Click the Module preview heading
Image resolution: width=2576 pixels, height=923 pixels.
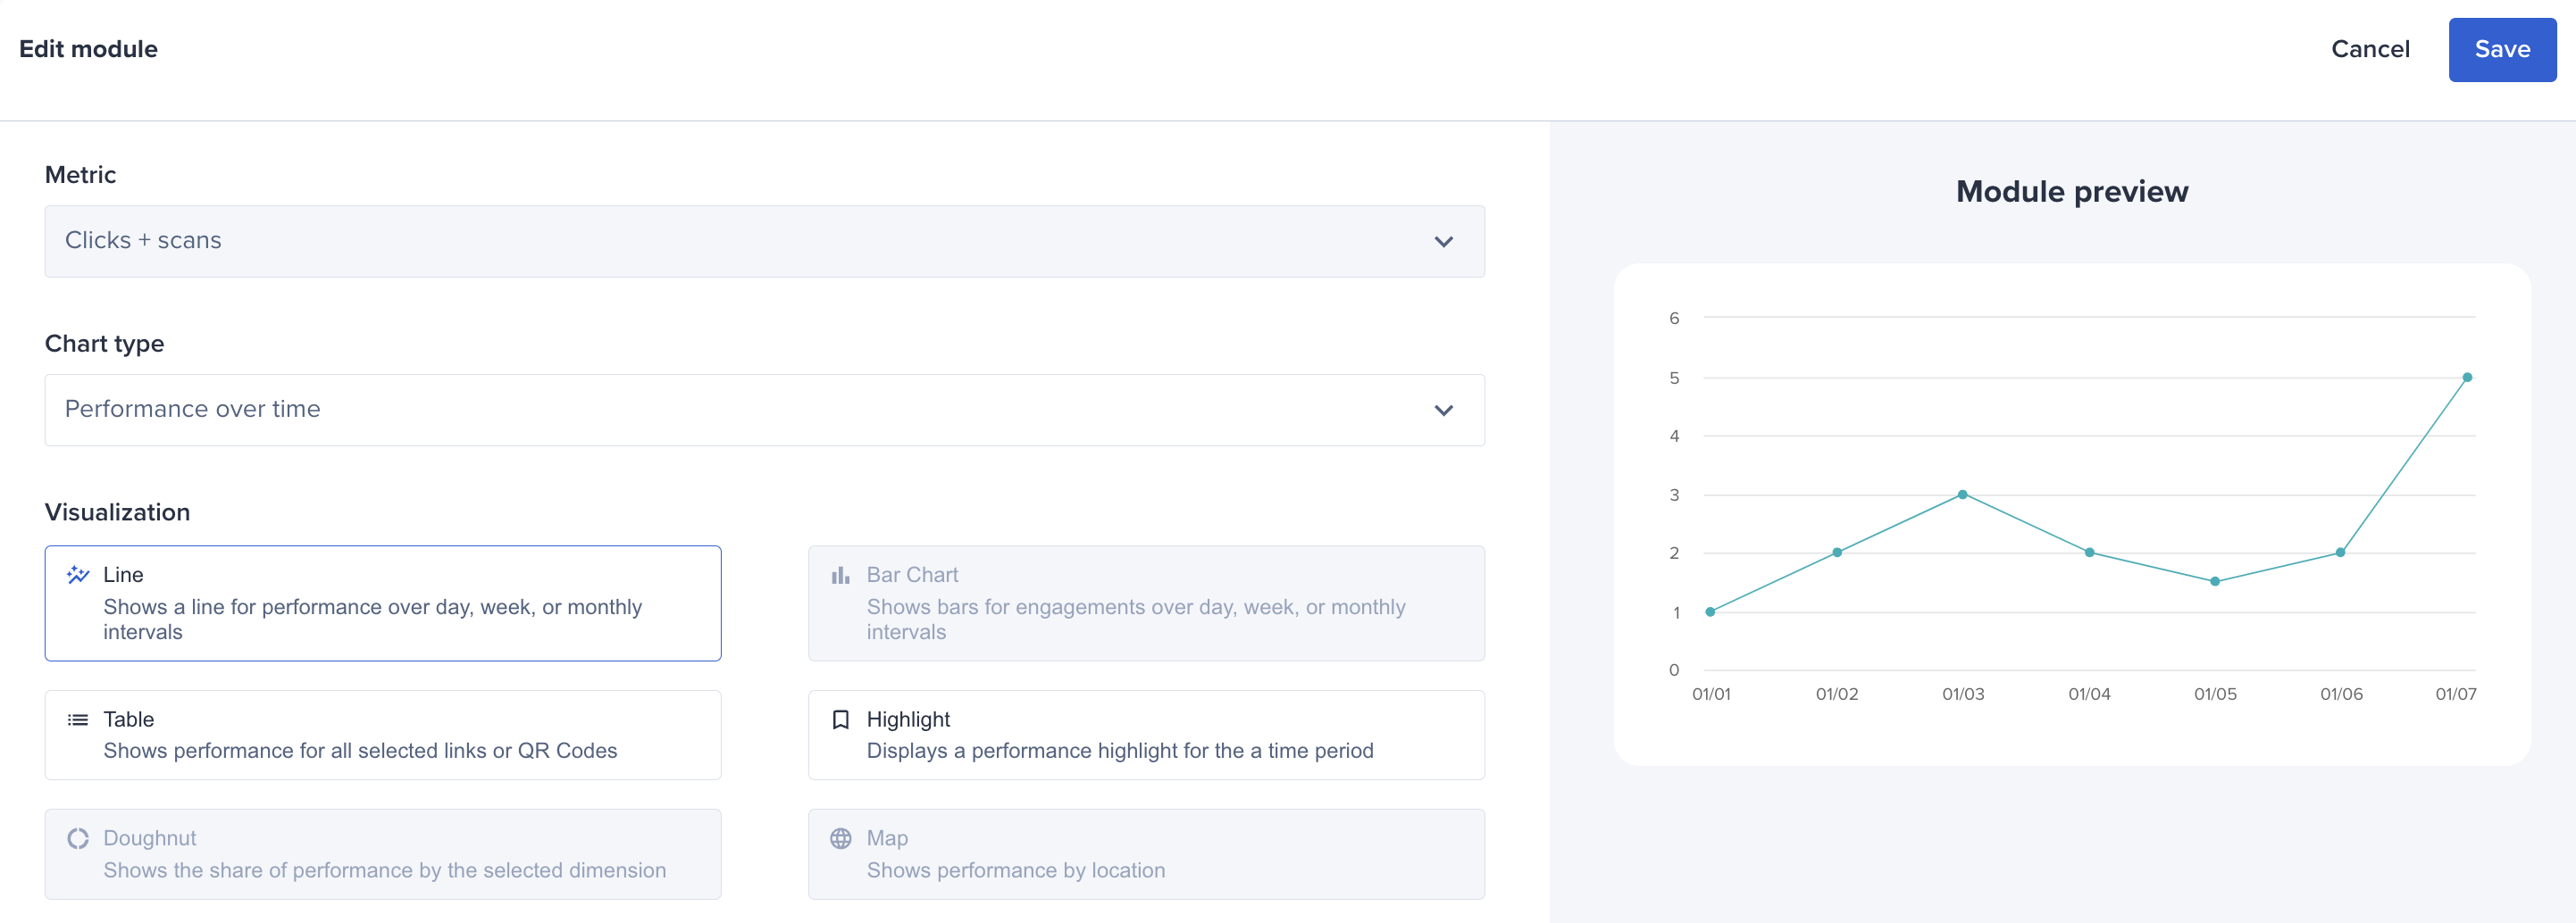[2072, 192]
